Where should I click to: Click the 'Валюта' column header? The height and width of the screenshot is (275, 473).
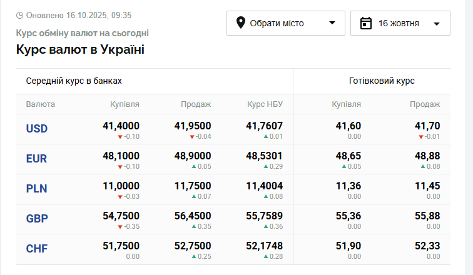click(x=41, y=104)
